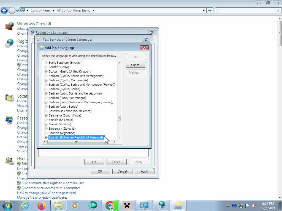Viewport: 282px width, 211px height.
Task: Select Serbian (Latin, Bosnia and Herzegovina)
Action: pyautogui.click(x=75, y=93)
